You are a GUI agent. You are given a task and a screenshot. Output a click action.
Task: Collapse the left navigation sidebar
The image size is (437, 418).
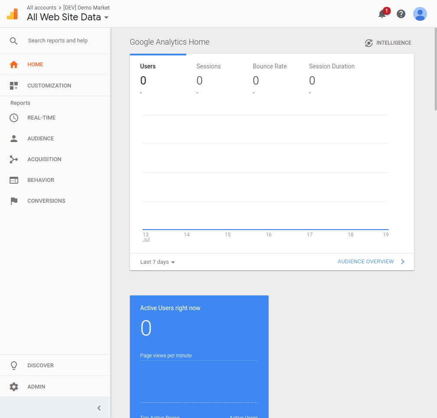pos(99,408)
